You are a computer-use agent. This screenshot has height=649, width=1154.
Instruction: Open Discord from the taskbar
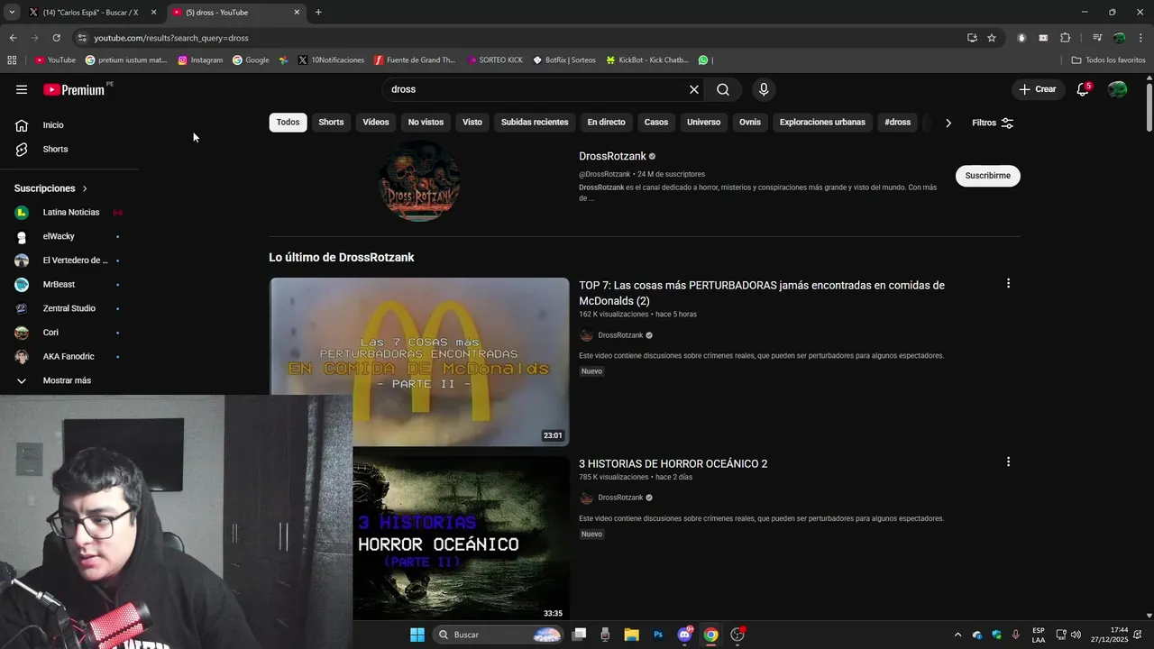[x=684, y=635]
